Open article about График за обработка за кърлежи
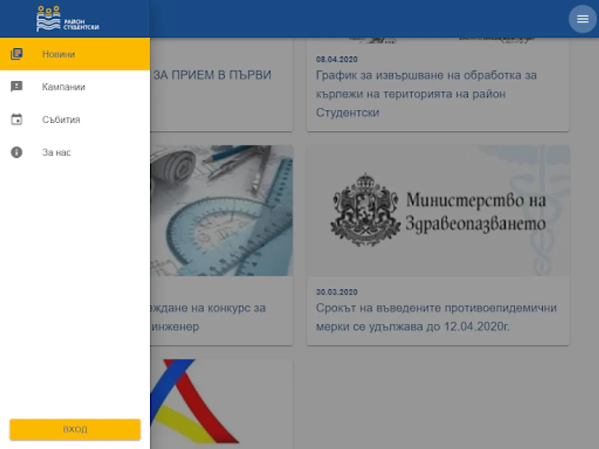599x449 pixels. click(x=426, y=94)
